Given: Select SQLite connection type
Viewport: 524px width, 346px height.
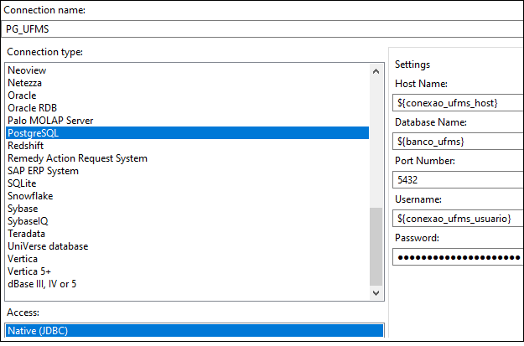Looking at the screenshot, I should pyautogui.click(x=22, y=183).
